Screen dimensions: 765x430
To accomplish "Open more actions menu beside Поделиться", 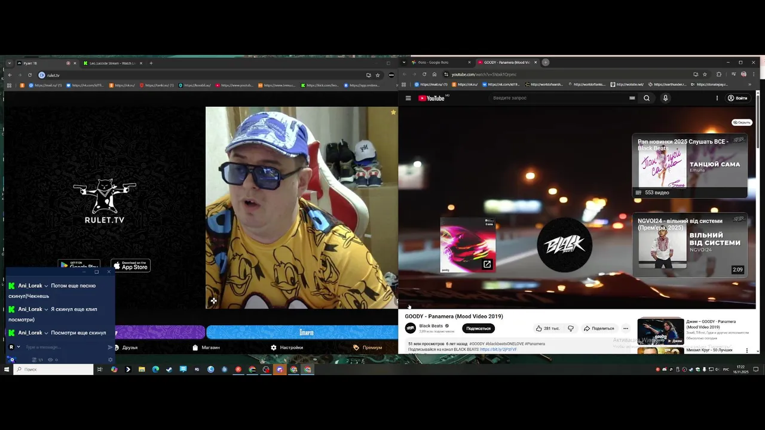I will click(x=626, y=328).
